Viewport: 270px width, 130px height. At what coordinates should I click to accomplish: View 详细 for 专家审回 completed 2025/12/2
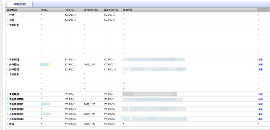click(x=260, y=59)
